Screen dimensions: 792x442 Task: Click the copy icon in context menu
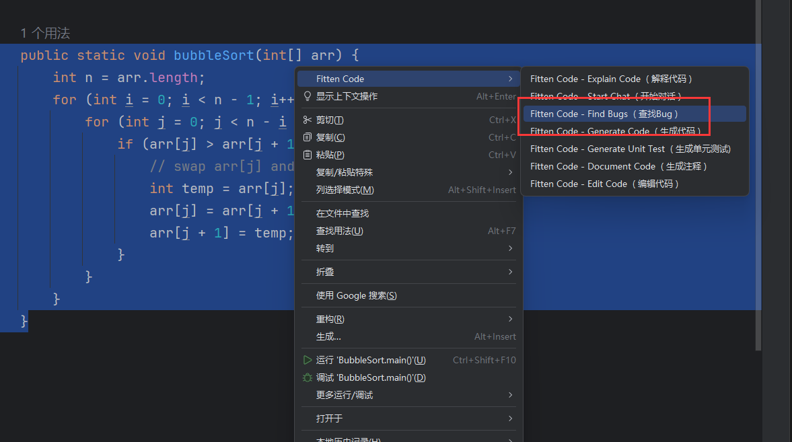pos(308,137)
